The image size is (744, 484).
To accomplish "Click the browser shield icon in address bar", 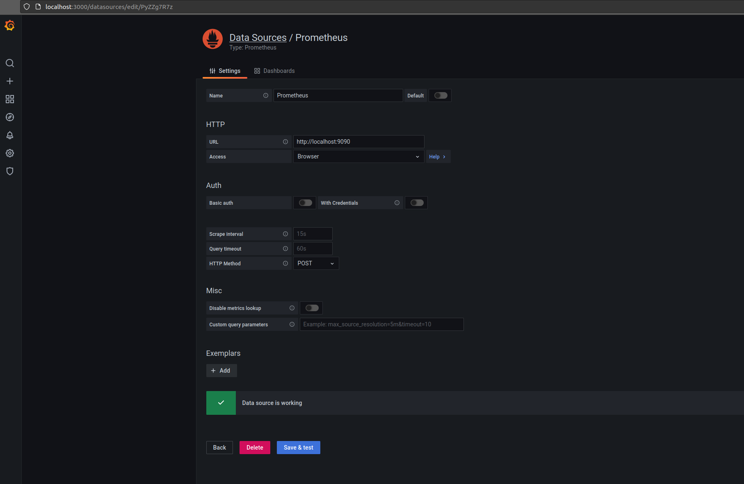I will 27,7.
